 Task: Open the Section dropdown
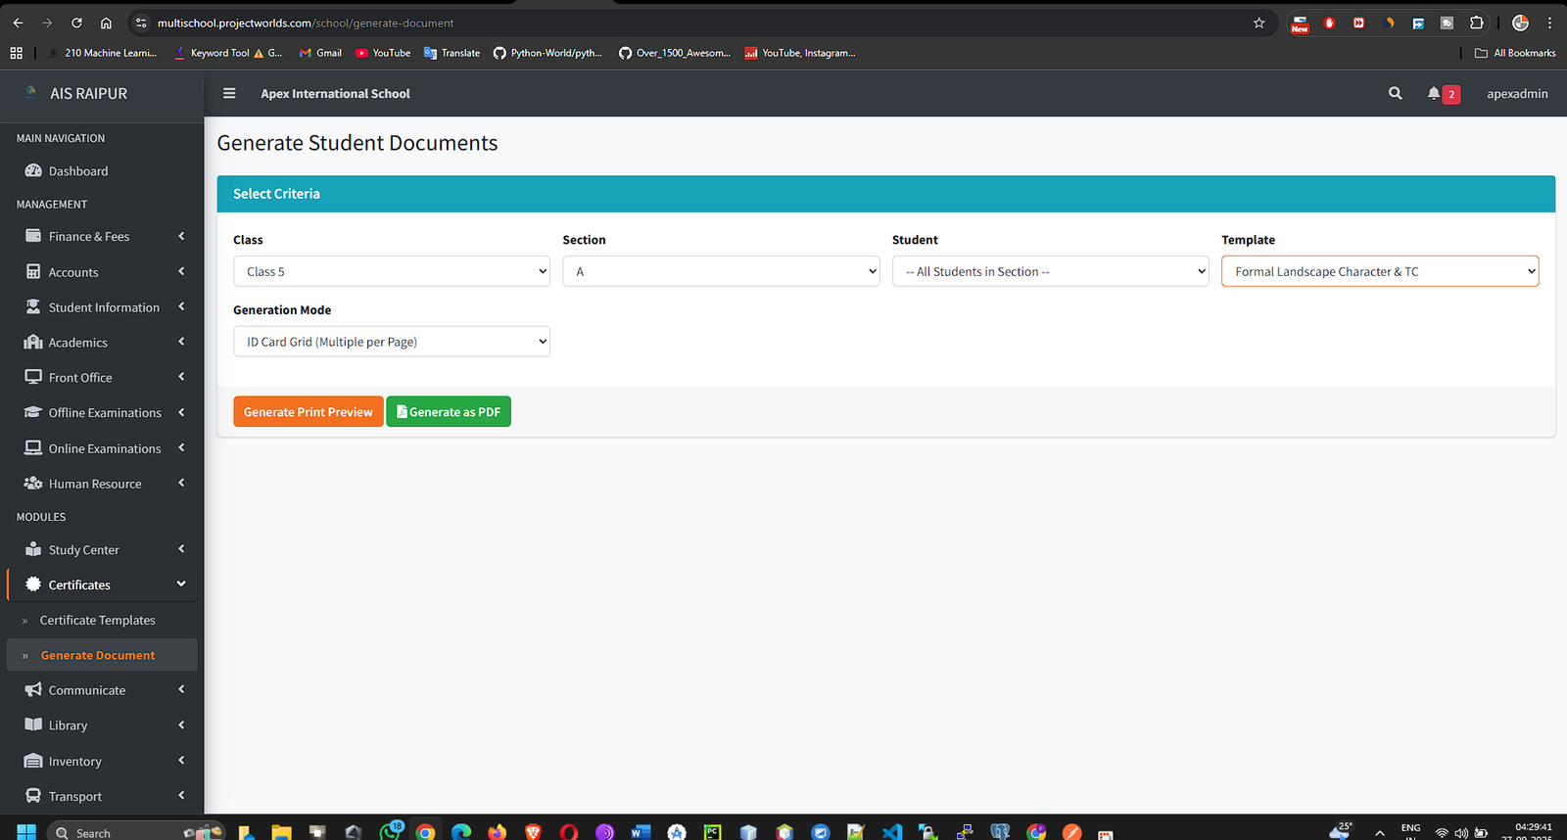721,271
